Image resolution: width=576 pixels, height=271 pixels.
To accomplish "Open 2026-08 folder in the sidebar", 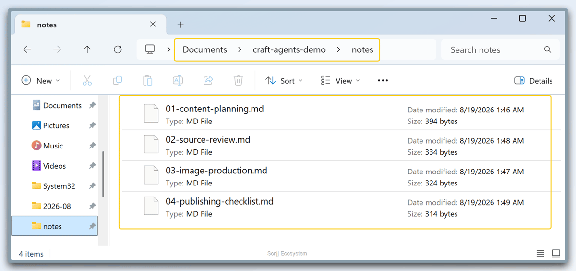I will (51, 206).
